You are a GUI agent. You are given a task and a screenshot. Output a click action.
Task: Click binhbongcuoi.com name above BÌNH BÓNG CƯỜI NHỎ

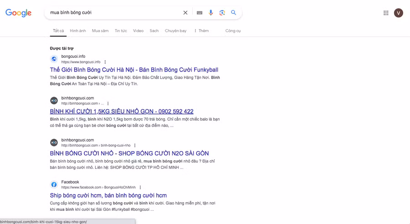click(77, 140)
